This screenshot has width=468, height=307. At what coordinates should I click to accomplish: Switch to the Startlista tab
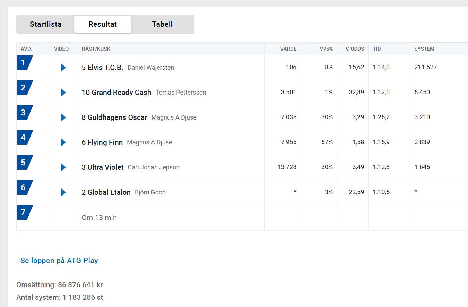click(45, 24)
